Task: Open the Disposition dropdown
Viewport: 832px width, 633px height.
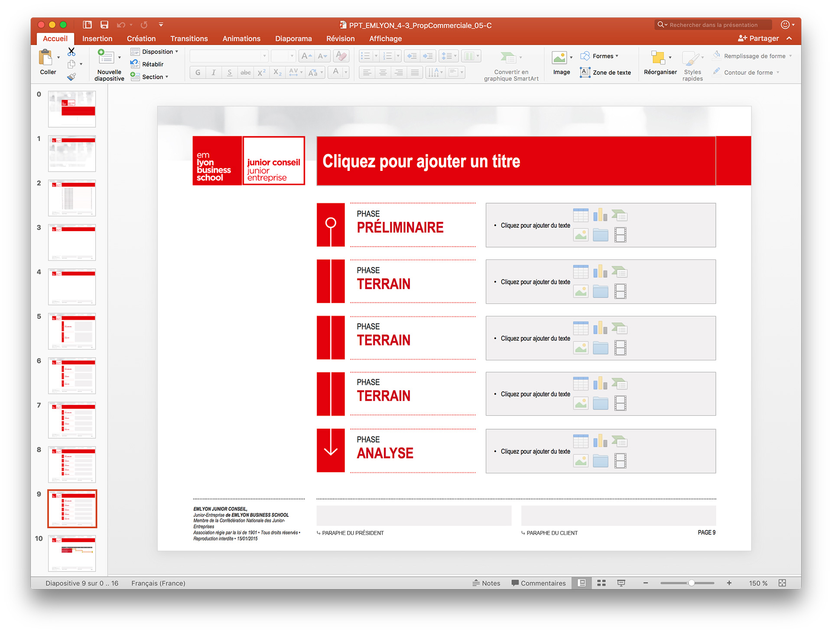Action: (x=155, y=51)
